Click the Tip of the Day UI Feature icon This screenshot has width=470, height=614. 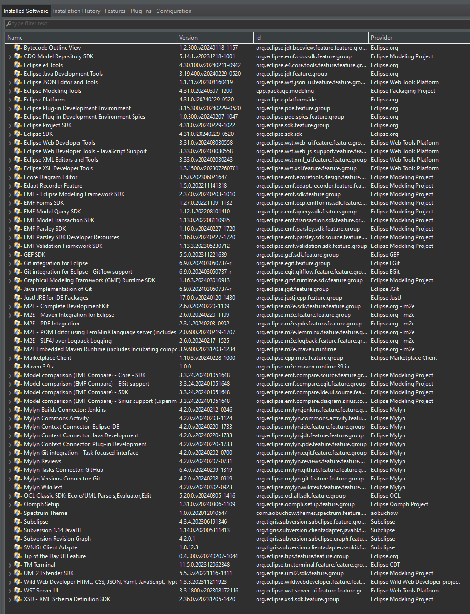[x=18, y=556]
